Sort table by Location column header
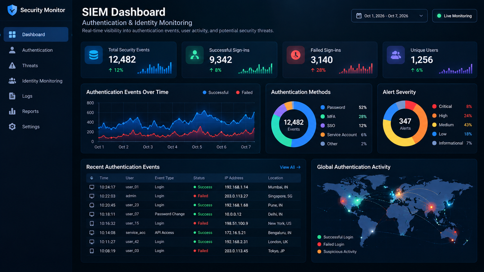 click(276, 178)
